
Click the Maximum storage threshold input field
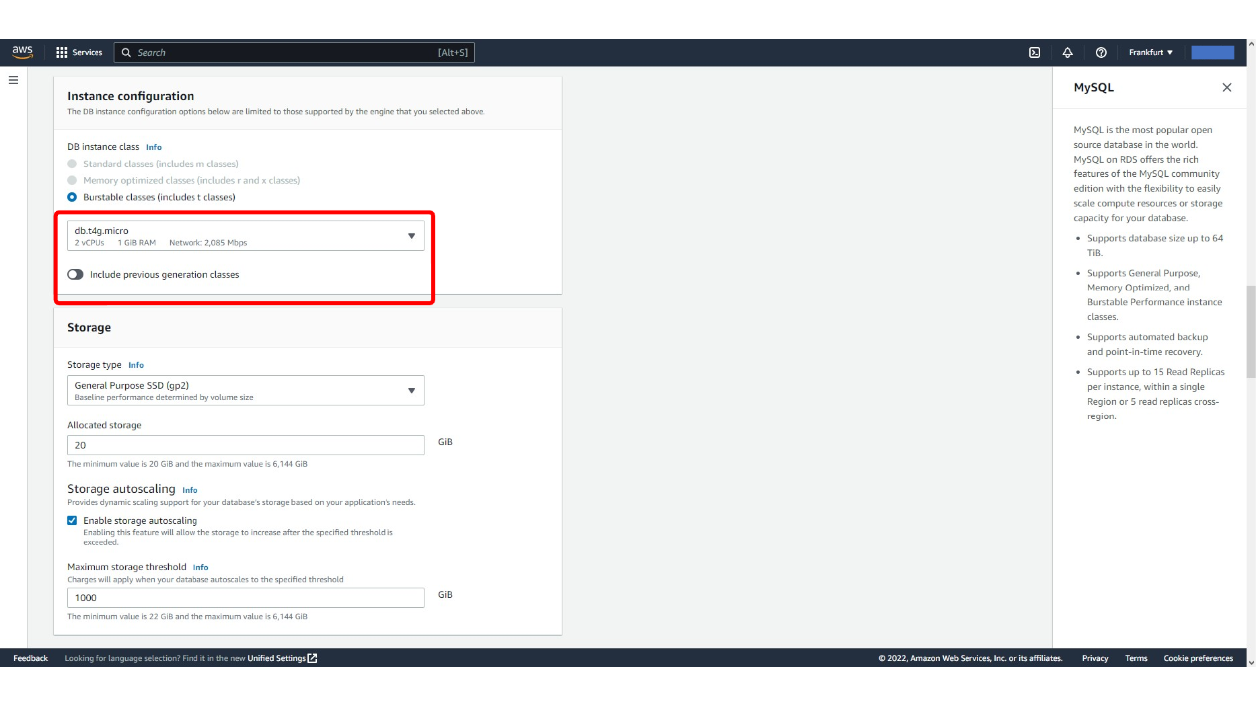[246, 598]
